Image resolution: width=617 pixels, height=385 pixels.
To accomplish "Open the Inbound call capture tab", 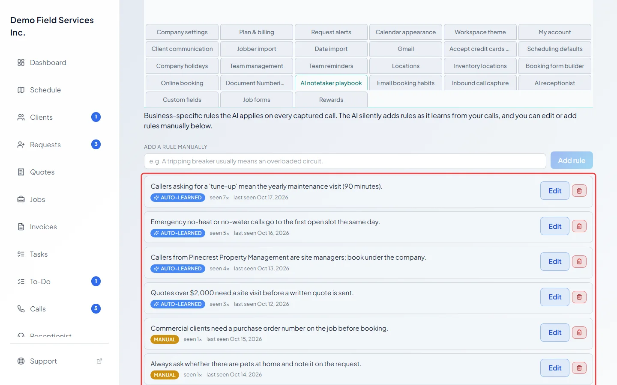I will (x=480, y=83).
